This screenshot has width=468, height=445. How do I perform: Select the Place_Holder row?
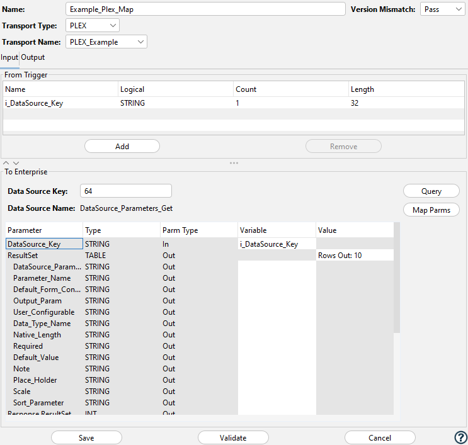(200, 380)
